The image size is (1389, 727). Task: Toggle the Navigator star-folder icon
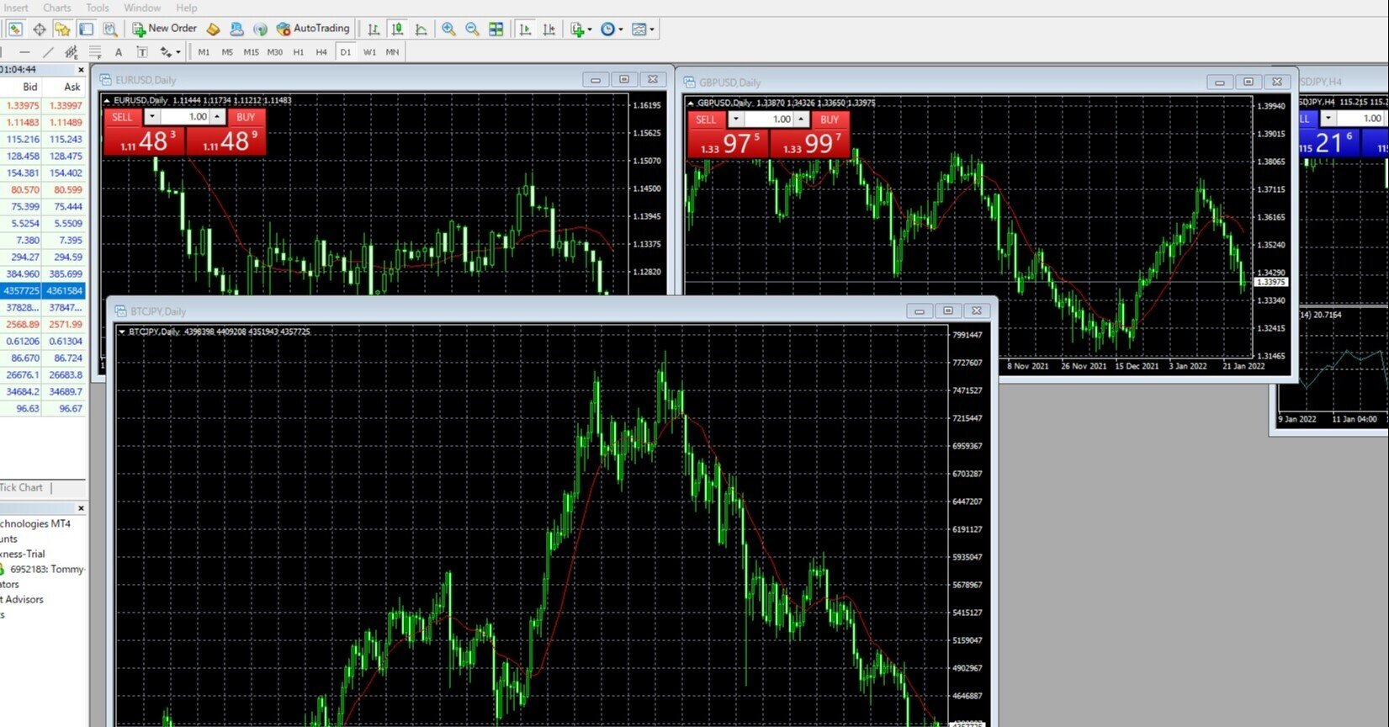[x=62, y=29]
